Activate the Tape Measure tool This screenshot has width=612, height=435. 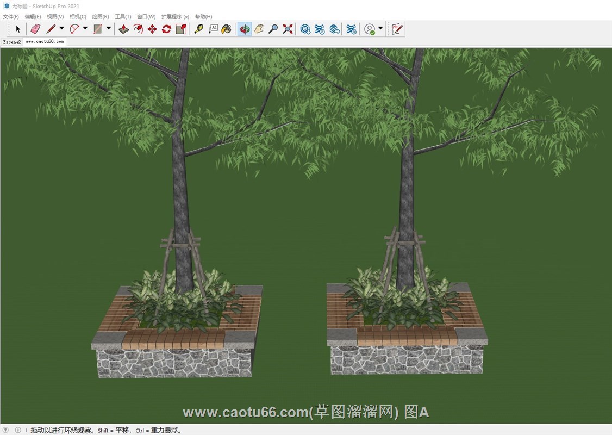198,29
